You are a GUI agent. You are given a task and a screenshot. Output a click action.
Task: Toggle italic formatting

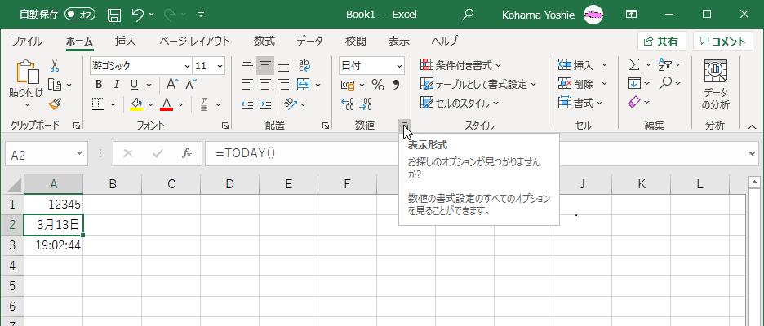(x=117, y=85)
